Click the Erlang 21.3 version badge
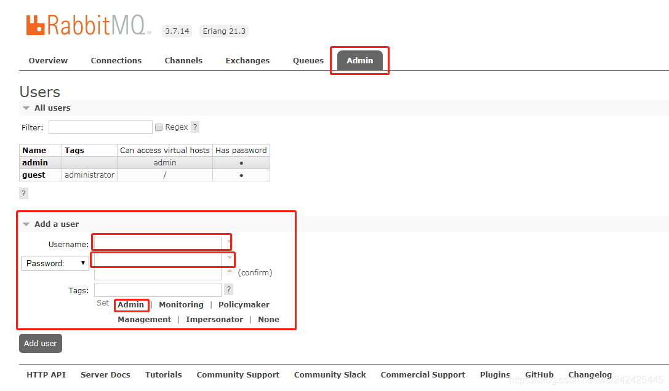The height and width of the screenshot is (391, 669). 224,31
